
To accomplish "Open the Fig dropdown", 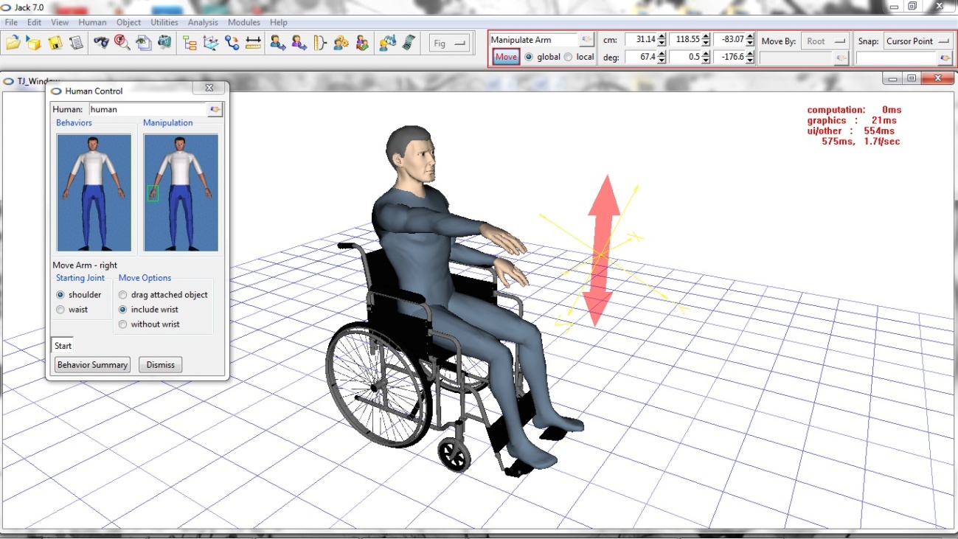I will pos(450,44).
